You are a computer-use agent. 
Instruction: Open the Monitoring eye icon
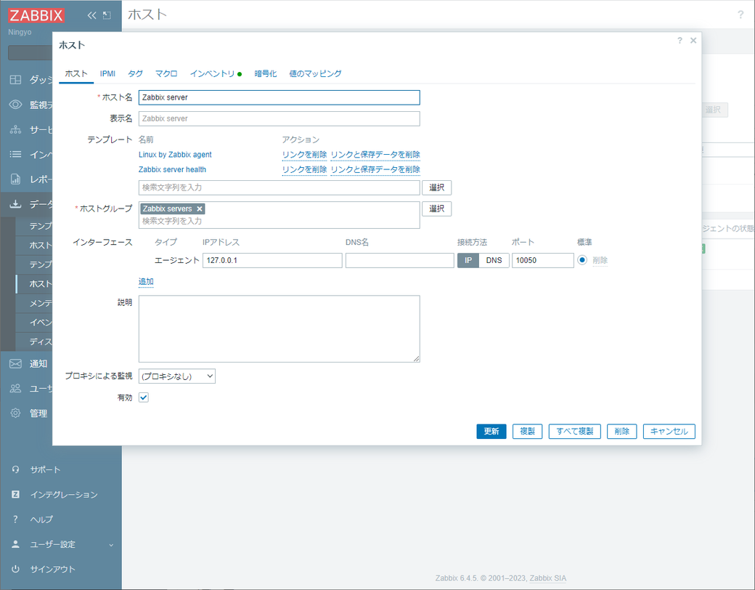[x=15, y=105]
